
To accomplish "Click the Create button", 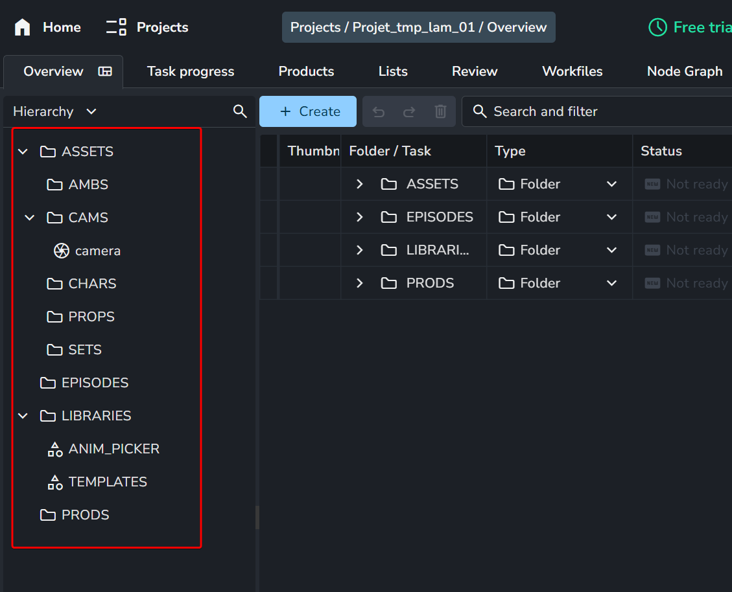I will coord(308,111).
